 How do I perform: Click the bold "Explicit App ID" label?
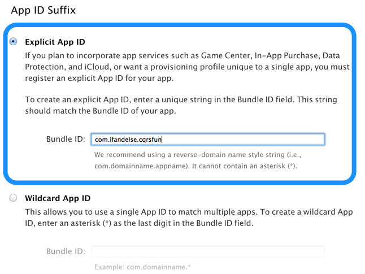click(x=55, y=42)
